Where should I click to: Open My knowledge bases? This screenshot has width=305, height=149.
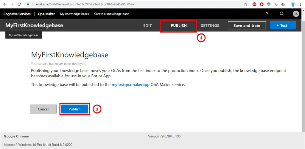pyautogui.click(x=74, y=14)
